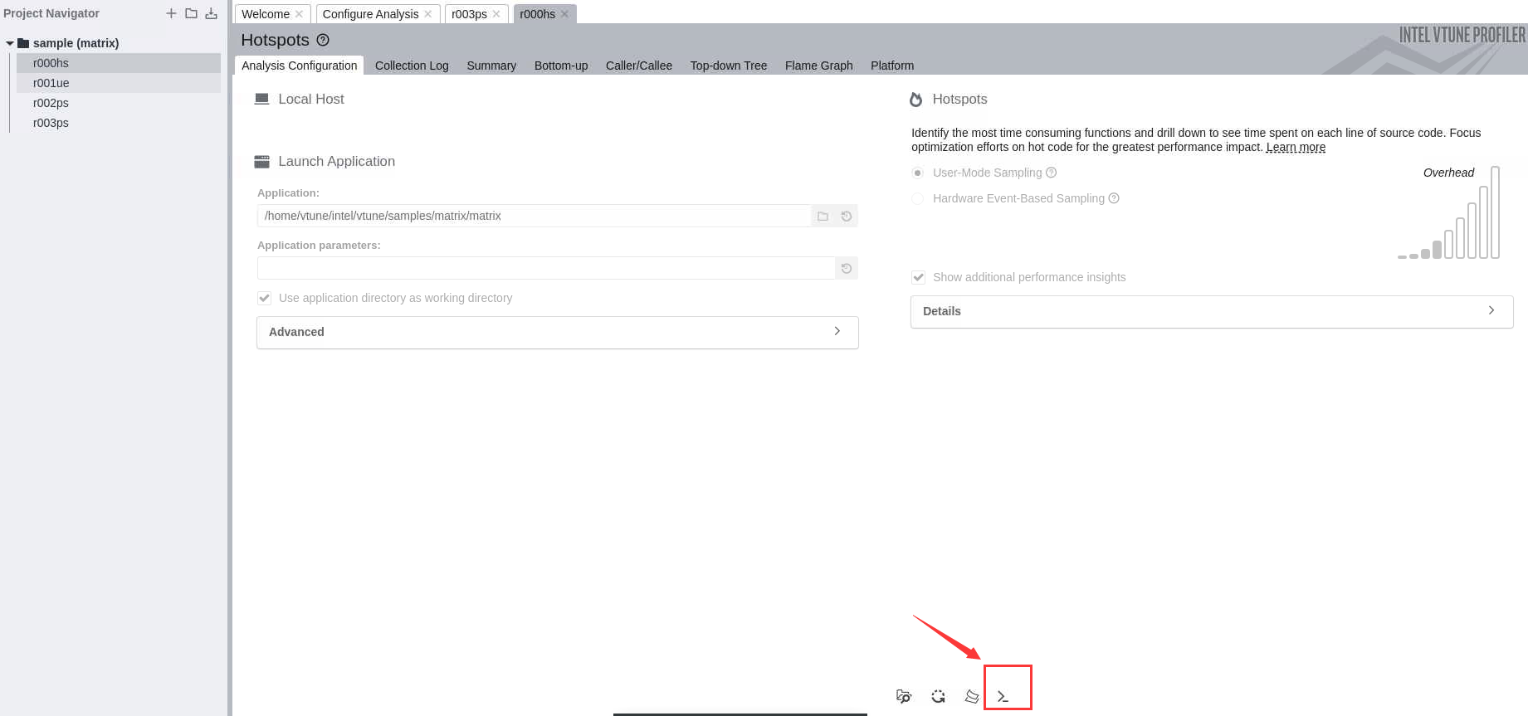The height and width of the screenshot is (716, 1528).
Task: Click the help icon next to the Hotspots title
Action: [x=323, y=40]
